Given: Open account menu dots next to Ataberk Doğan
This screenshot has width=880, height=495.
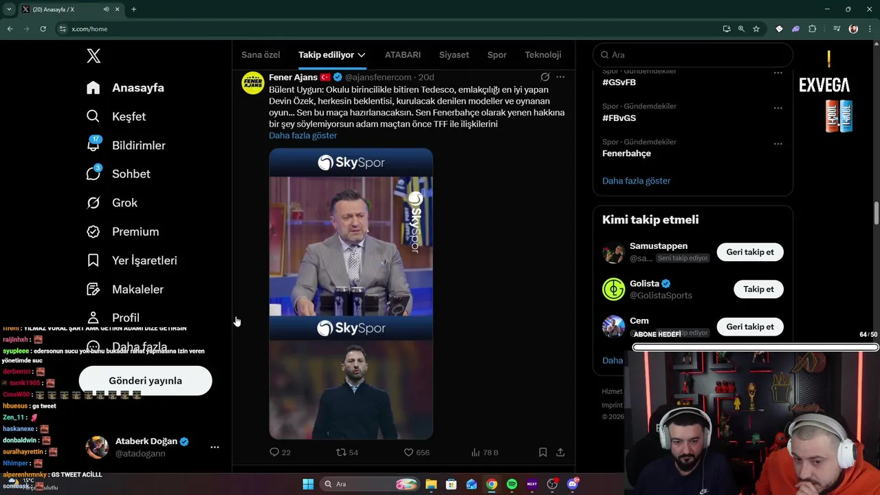Looking at the screenshot, I should pos(214,447).
